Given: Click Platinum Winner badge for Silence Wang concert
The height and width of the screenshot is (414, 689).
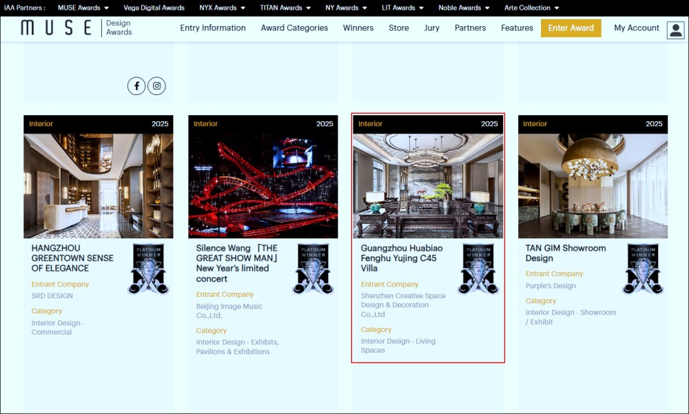Looking at the screenshot, I should (x=313, y=269).
